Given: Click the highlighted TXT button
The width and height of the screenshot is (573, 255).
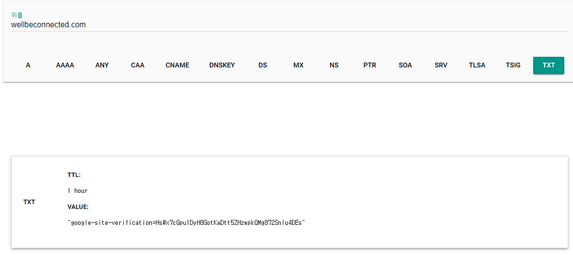Looking at the screenshot, I should 549,65.
